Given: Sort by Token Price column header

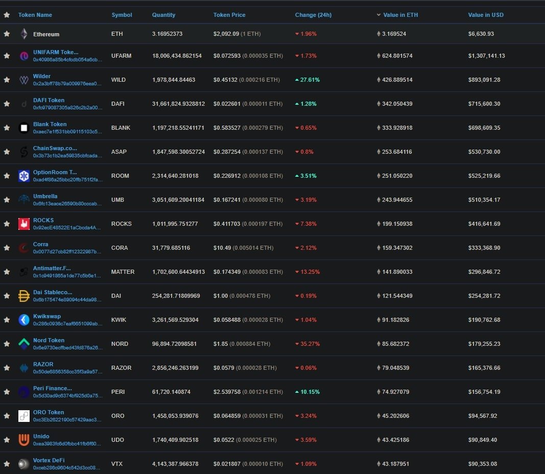Looking at the screenshot, I should point(229,15).
